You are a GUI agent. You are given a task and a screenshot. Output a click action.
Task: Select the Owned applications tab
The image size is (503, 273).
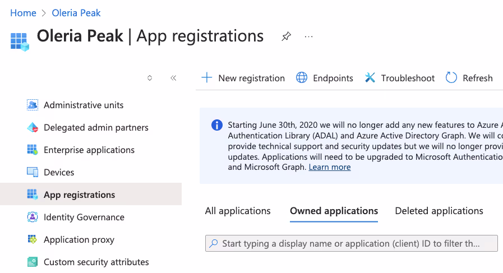[x=334, y=211]
